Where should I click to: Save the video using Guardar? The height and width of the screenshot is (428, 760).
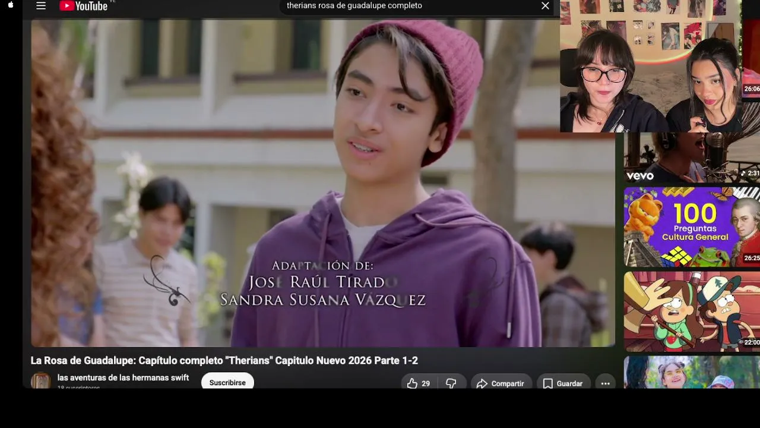[x=563, y=383]
